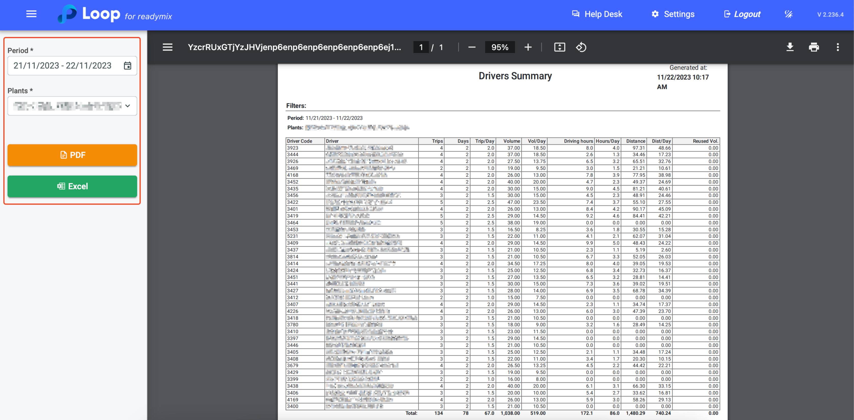The height and width of the screenshot is (420, 854).
Task: Click the Logout link
Action: click(742, 14)
